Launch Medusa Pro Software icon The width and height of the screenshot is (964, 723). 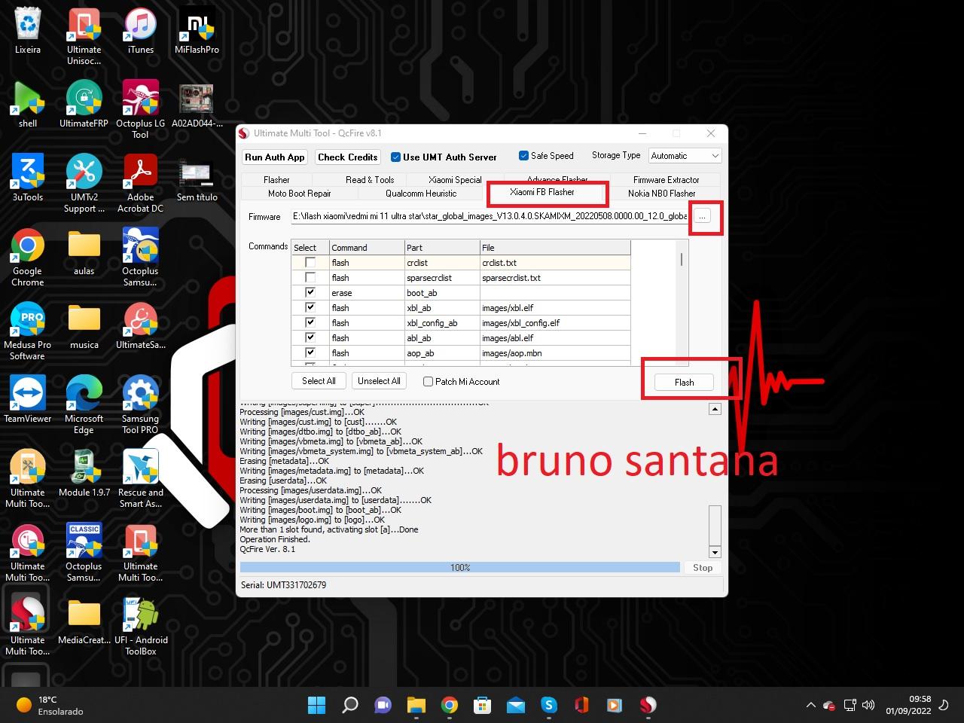click(28, 331)
